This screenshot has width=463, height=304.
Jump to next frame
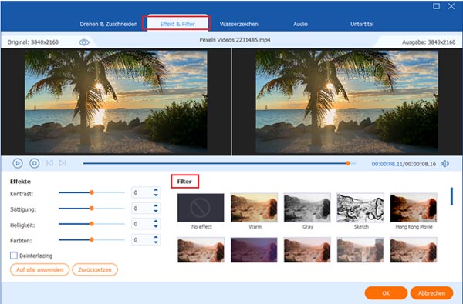click(63, 163)
